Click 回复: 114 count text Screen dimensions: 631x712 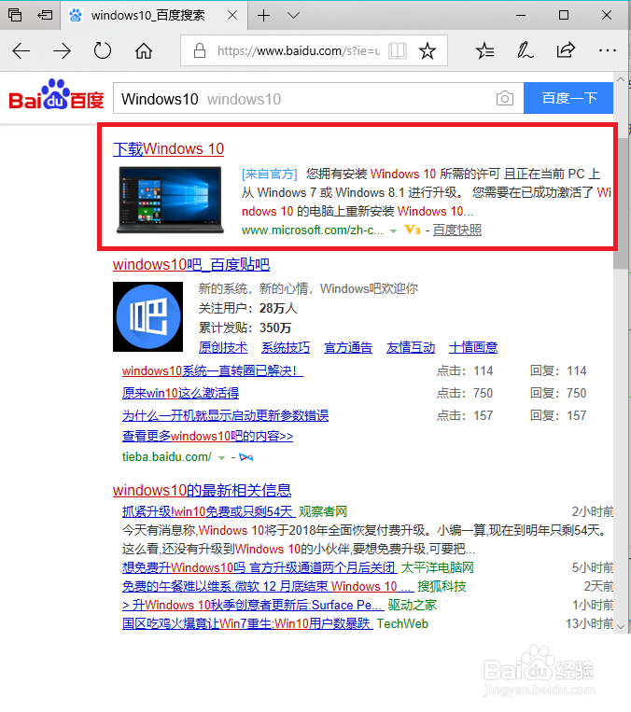558,370
